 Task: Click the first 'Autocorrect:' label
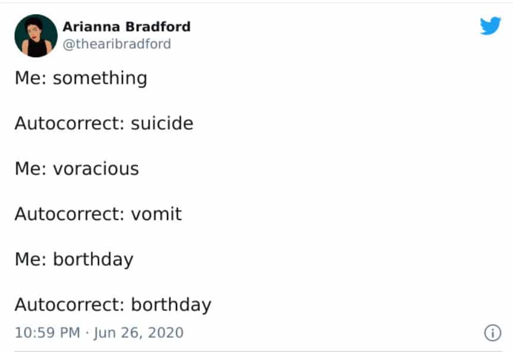tap(70, 123)
